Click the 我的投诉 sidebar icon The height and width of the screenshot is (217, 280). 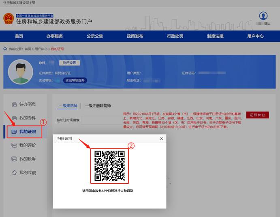coord(14,159)
